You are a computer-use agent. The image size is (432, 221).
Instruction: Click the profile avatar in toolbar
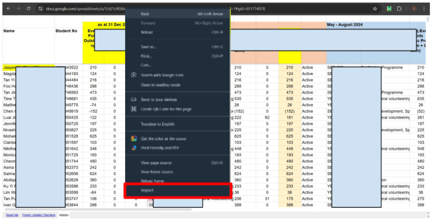(x=414, y=9)
